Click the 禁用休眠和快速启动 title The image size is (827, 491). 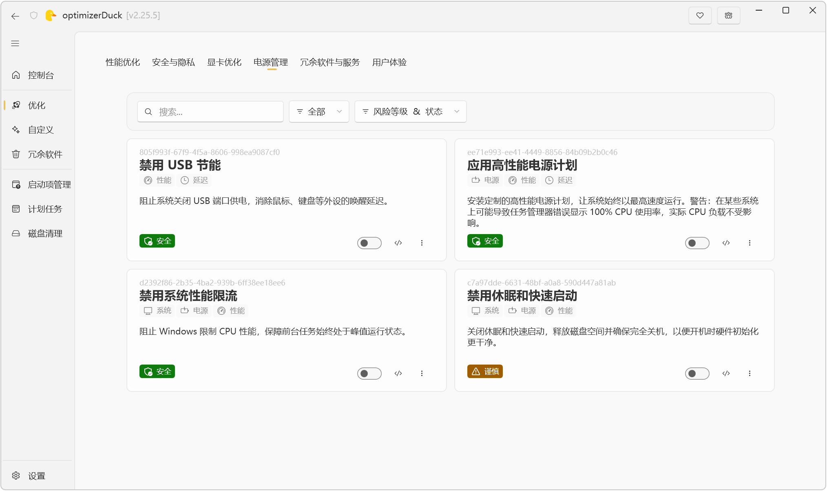[522, 296]
